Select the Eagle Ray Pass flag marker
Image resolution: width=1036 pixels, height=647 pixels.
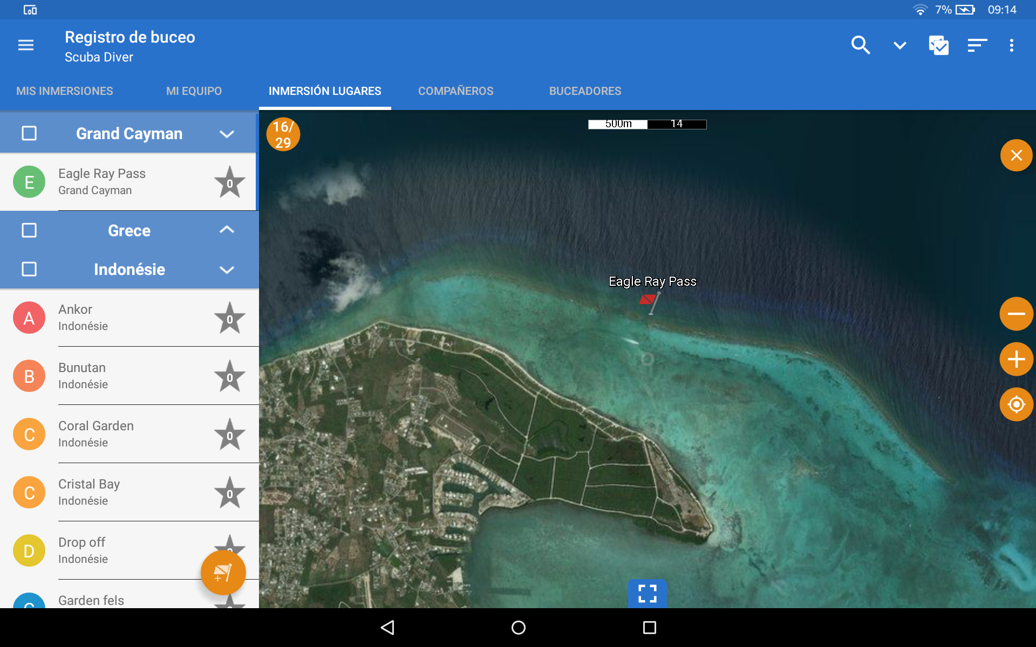coord(650,303)
